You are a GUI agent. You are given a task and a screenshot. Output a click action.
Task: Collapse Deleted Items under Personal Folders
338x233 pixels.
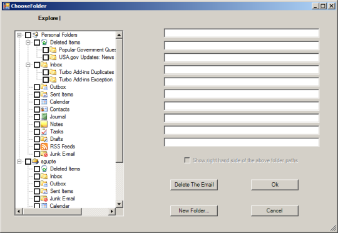pos(28,43)
